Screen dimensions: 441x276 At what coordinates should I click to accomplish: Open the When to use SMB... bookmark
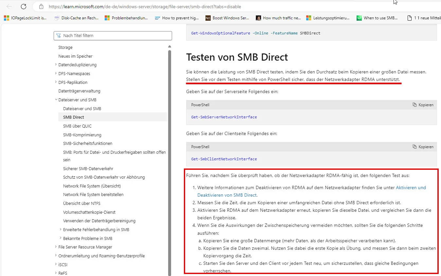click(377, 18)
